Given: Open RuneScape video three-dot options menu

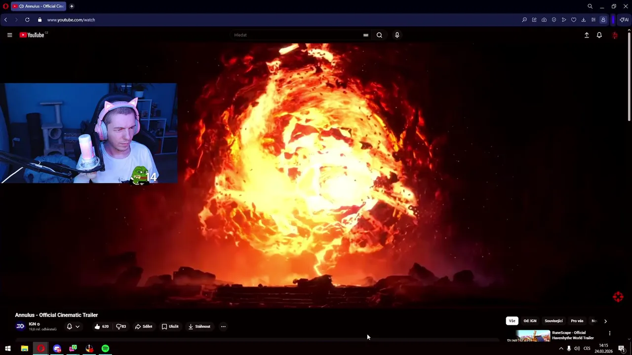Looking at the screenshot, I should [x=610, y=333].
